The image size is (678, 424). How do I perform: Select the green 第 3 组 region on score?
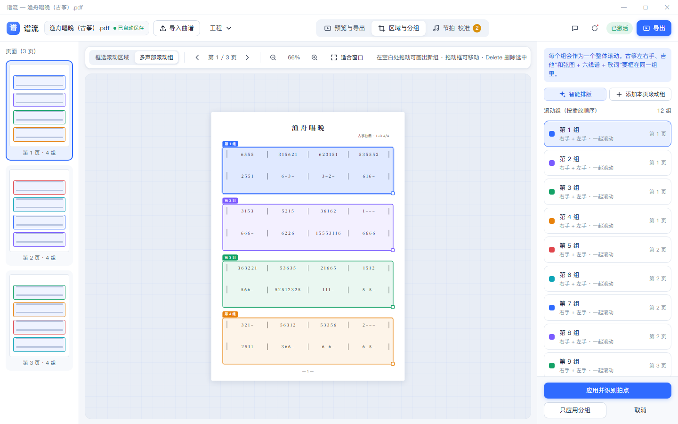pyautogui.click(x=308, y=284)
